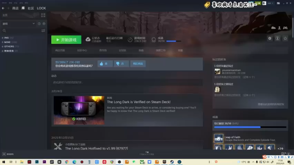294x165 pixels.
Task: Open The Long Dark Hotfixed to v1.99 update
Action: [96, 148]
